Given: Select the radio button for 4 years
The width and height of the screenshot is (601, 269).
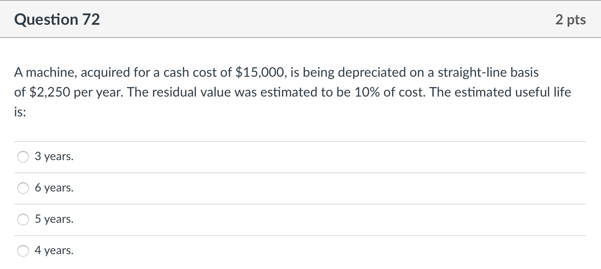Looking at the screenshot, I should pos(23,250).
